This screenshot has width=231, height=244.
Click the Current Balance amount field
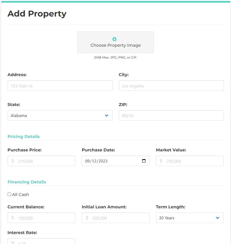[45, 218]
